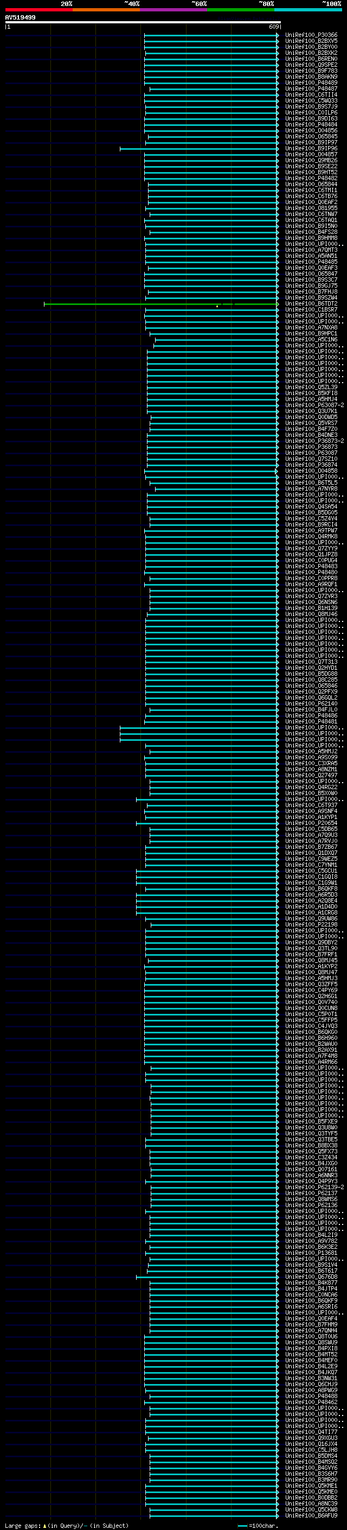The image size is (347, 1530).
Task: Open the UniRef100_Q5ZL39 entry
Action: pyautogui.click(x=311, y=388)
